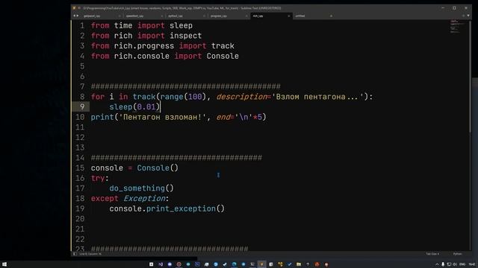Close the progress file tab

(246, 16)
